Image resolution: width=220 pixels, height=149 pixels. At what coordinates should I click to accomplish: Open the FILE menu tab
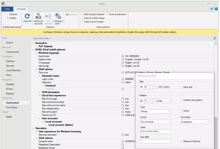pyautogui.click(x=7, y=9)
